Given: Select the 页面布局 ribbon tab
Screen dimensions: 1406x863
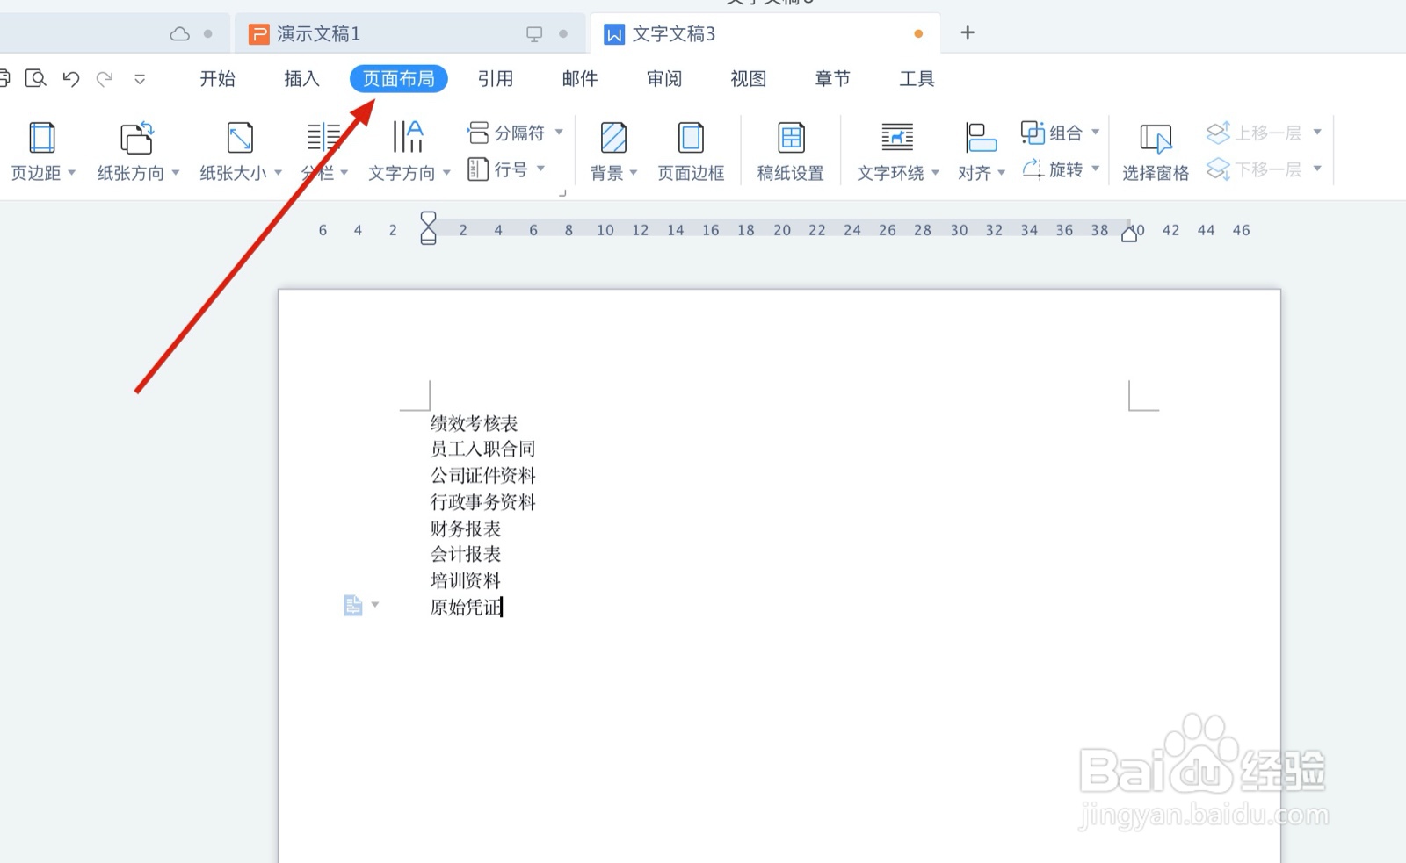Looking at the screenshot, I should 399,79.
